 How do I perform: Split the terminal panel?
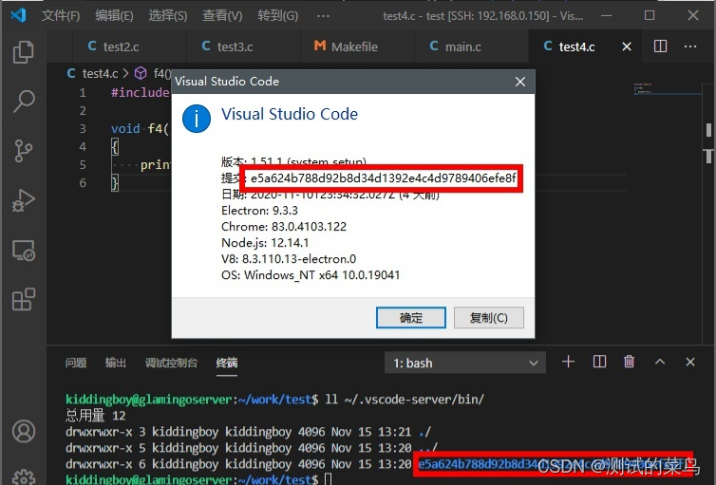click(x=599, y=362)
